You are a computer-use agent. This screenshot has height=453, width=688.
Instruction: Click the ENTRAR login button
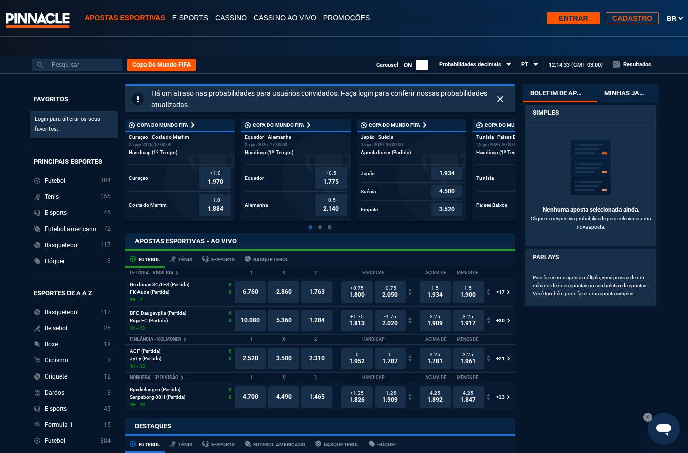[x=573, y=18]
